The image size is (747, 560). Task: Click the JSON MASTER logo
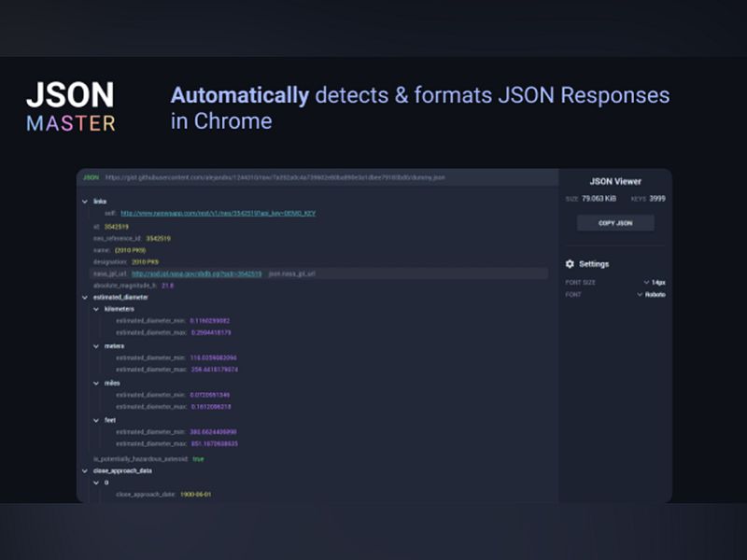tap(71, 107)
